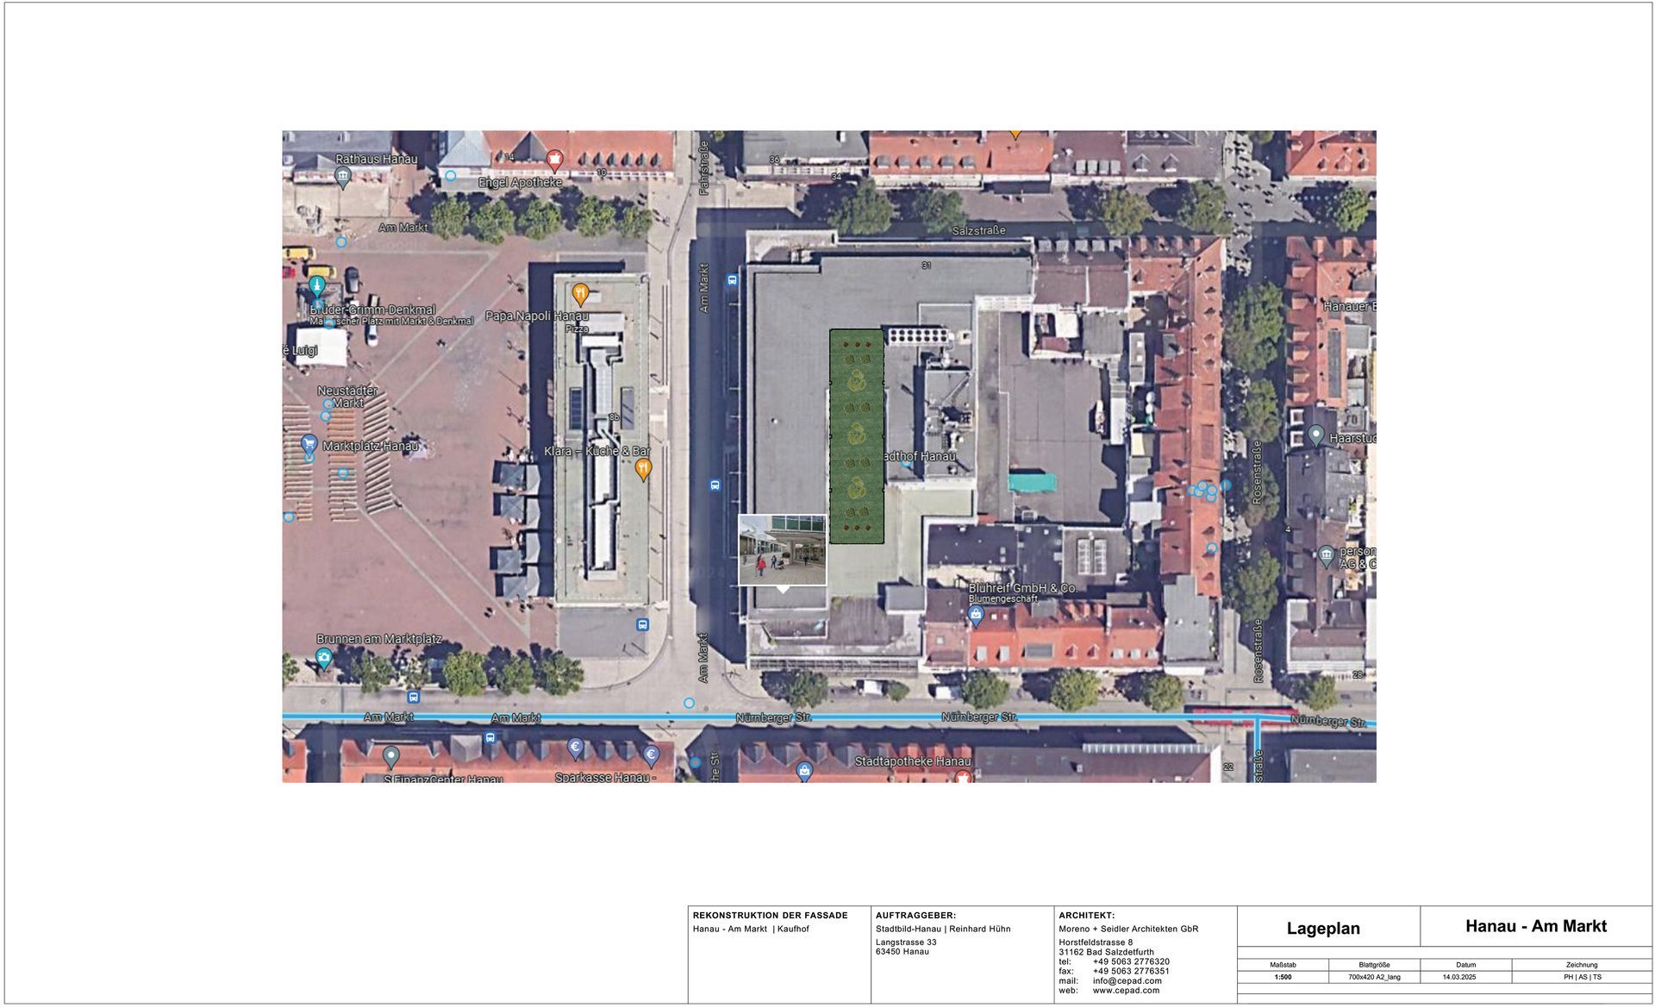This screenshot has height=1008, width=1655.
Task: Open the street view photo thumbnail
Action: tap(782, 549)
